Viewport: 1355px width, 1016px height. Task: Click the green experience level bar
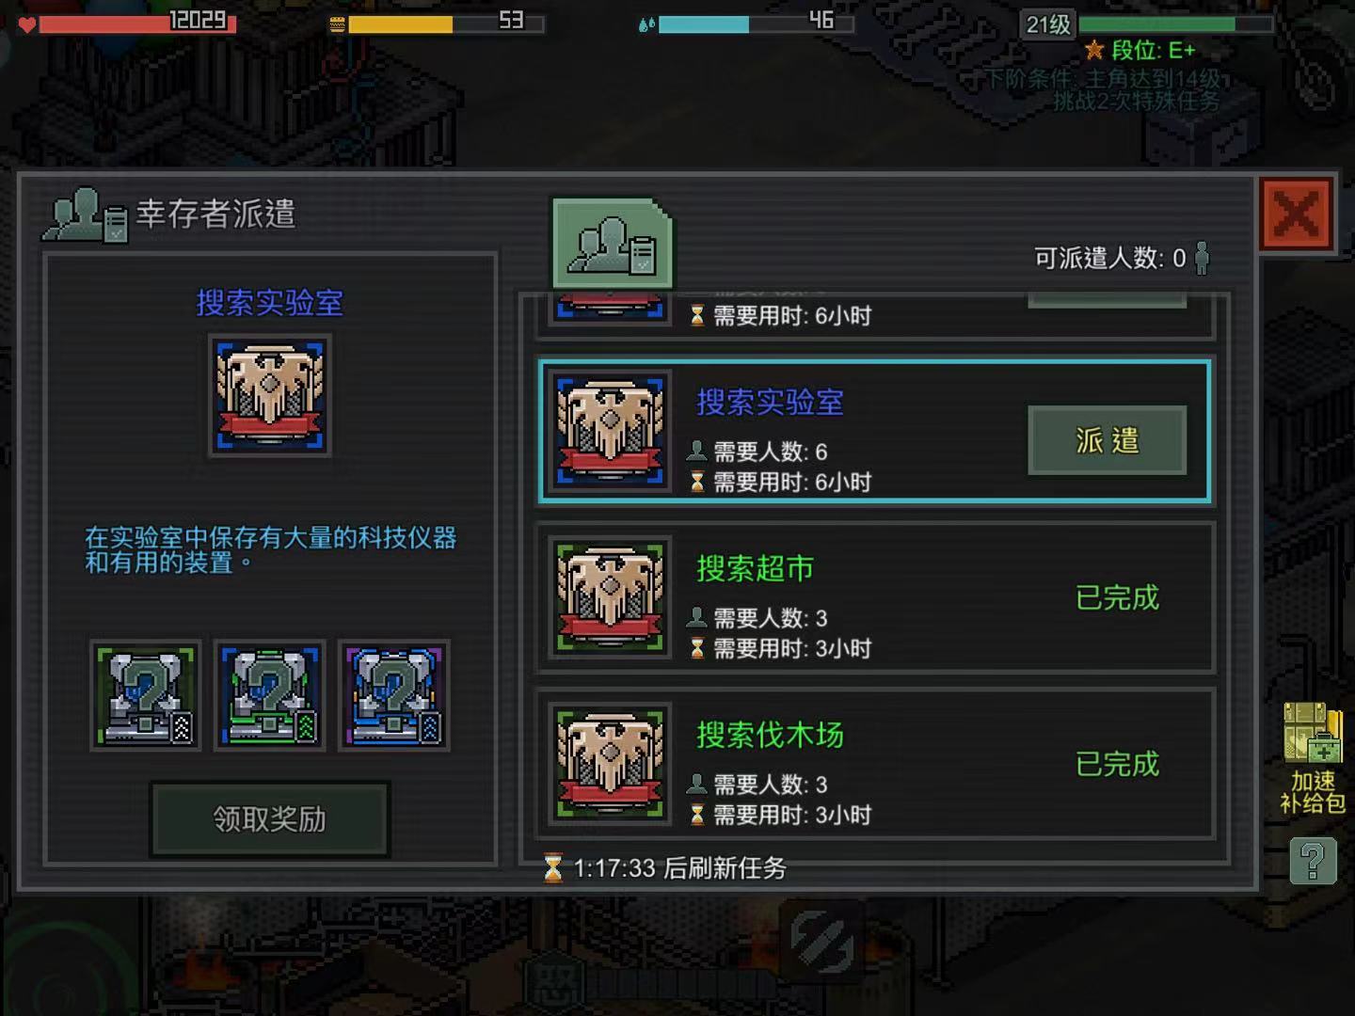coord(1175,24)
